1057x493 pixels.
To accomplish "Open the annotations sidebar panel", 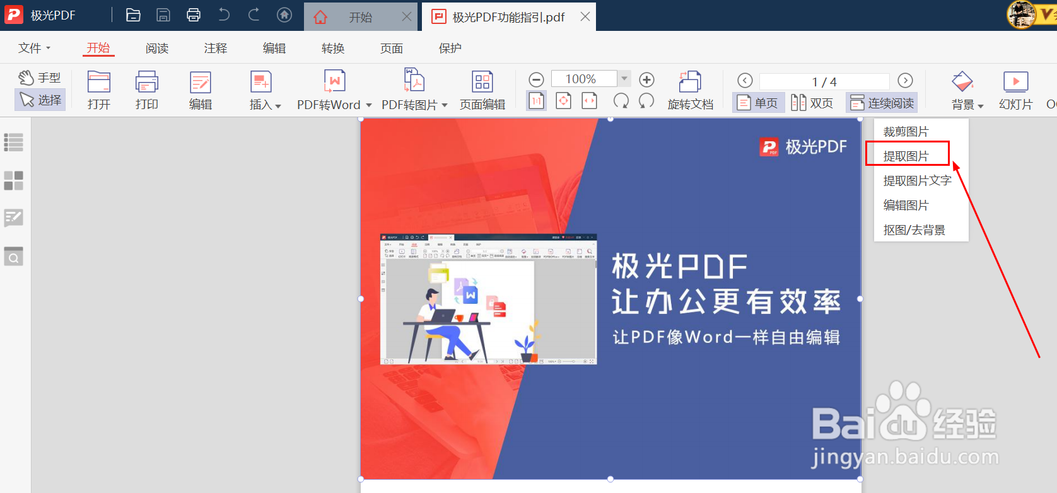I will (x=14, y=218).
